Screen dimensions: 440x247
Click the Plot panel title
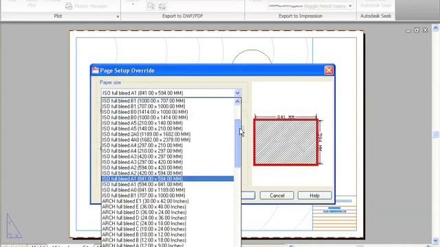(x=58, y=16)
